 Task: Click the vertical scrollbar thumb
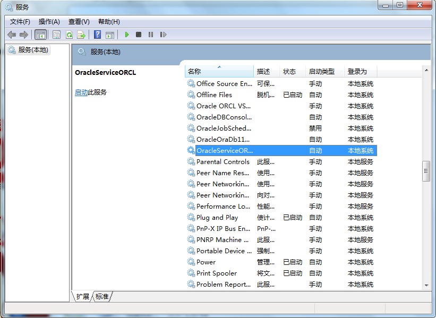(x=426, y=171)
